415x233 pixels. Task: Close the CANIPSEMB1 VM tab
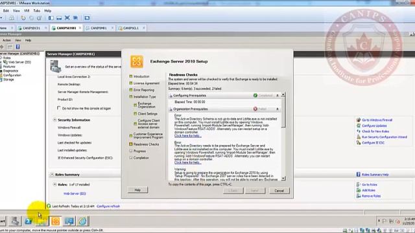tap(80, 28)
